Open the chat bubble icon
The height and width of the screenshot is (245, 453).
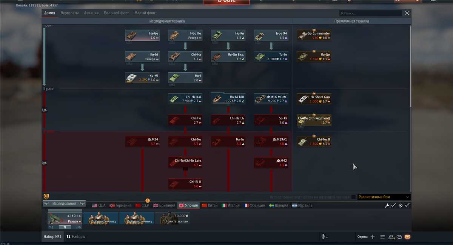(399, 237)
